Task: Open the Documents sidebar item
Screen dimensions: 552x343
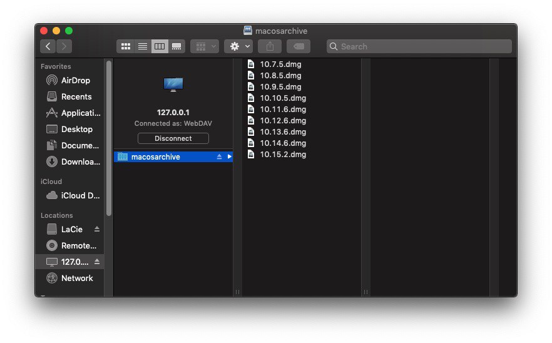Action: coord(69,145)
